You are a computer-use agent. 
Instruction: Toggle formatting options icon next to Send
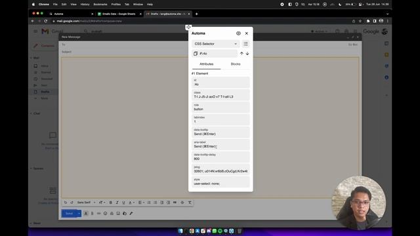[86, 214]
